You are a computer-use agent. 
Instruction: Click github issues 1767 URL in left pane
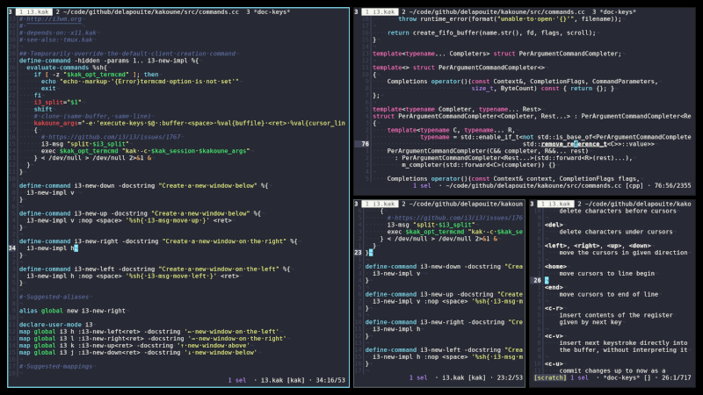(111, 137)
